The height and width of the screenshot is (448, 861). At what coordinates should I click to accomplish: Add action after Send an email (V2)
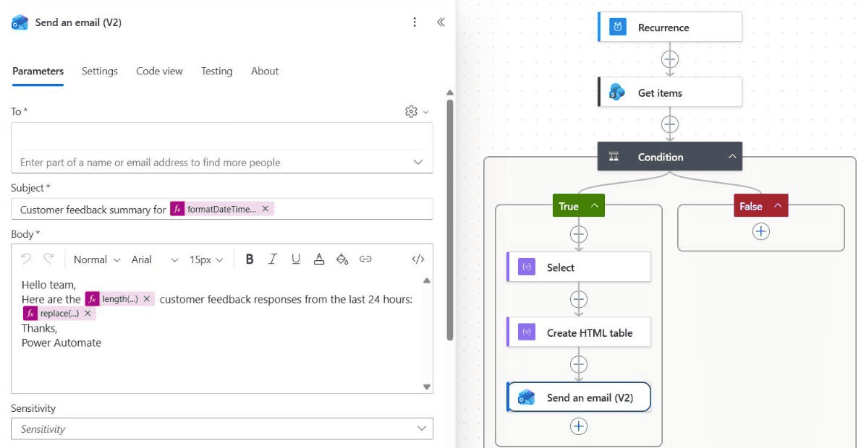(578, 426)
